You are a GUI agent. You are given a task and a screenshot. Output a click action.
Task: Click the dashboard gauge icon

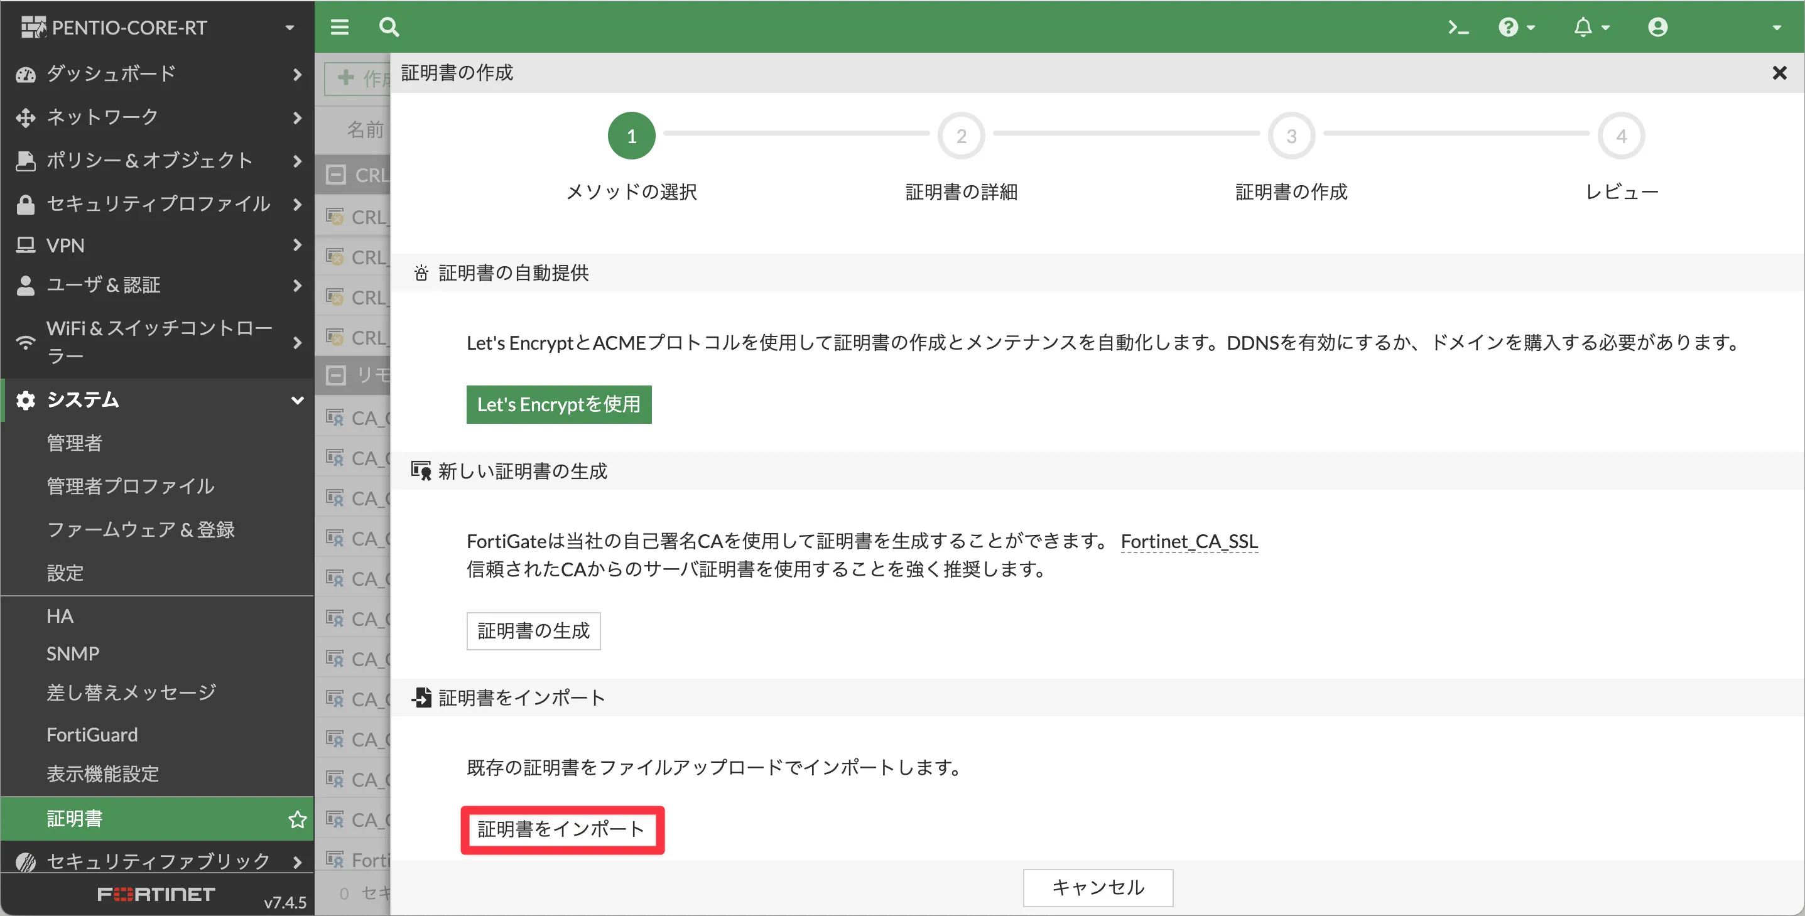pos(25,74)
